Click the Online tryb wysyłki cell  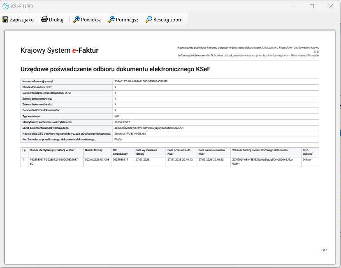coord(306,160)
